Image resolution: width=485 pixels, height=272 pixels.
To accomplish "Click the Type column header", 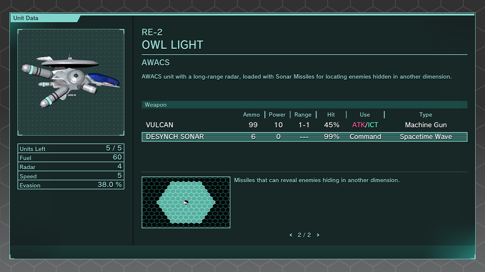I will (x=426, y=115).
